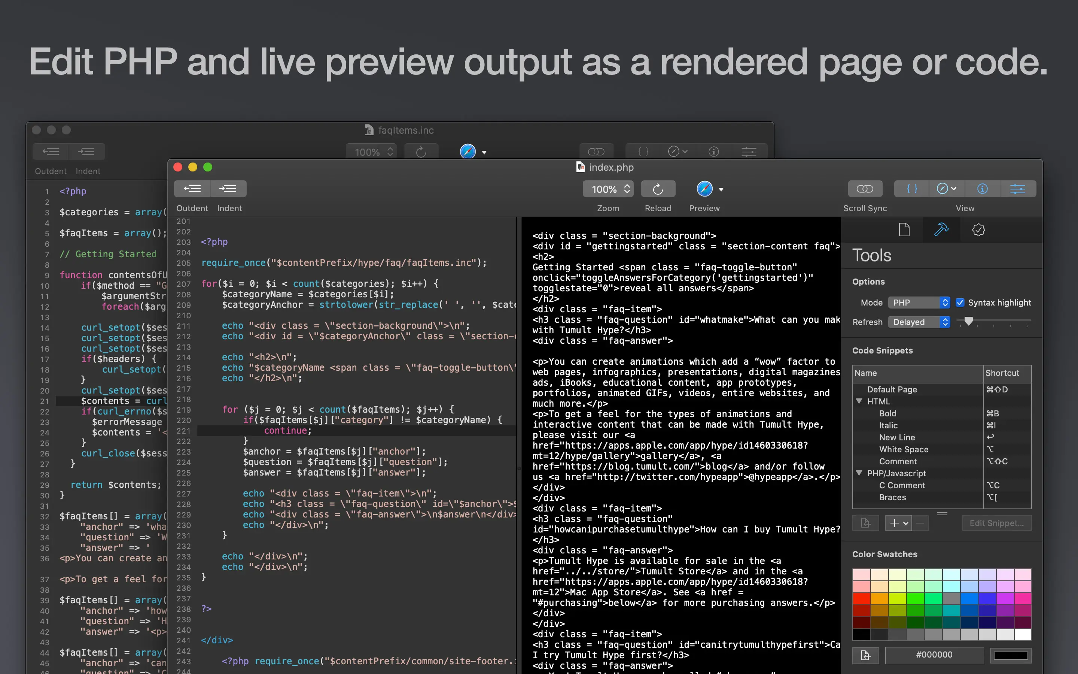Collapse the HTML snippet group
1078x674 pixels.
tap(859, 401)
